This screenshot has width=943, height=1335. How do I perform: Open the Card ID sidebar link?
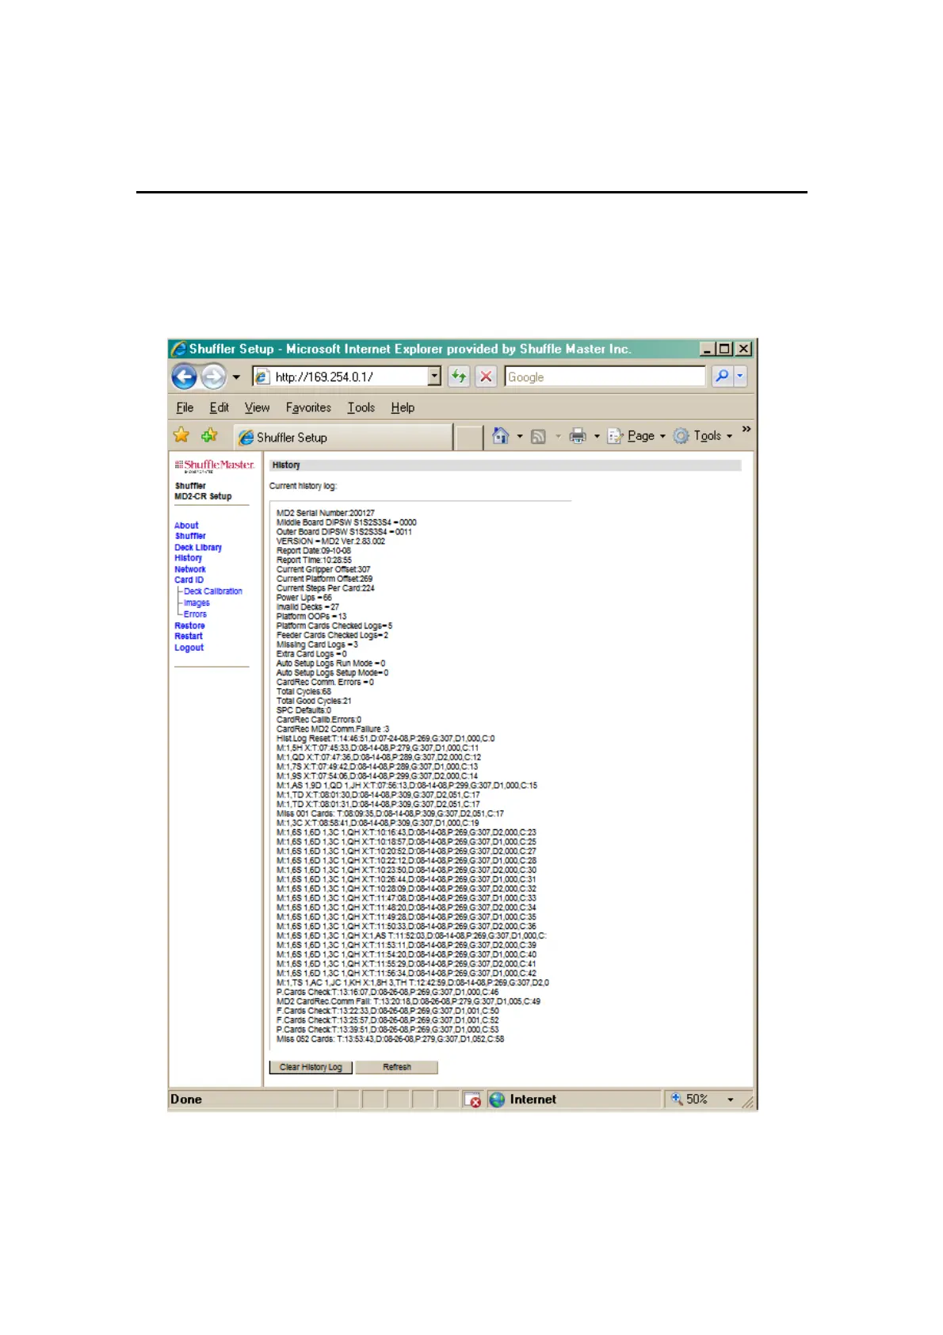189,580
